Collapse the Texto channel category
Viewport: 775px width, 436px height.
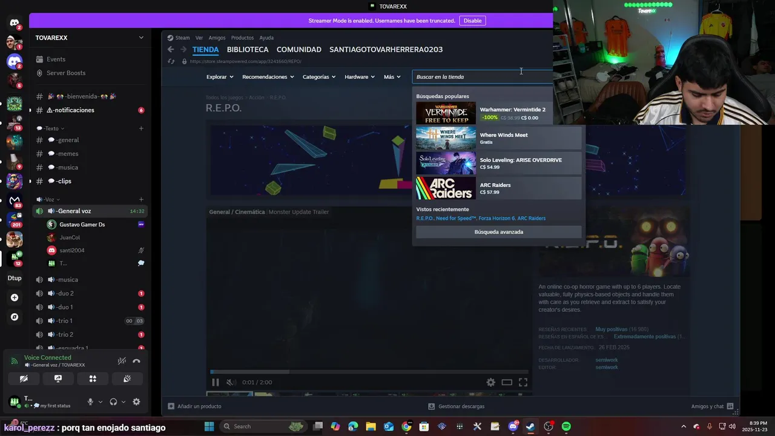point(50,128)
